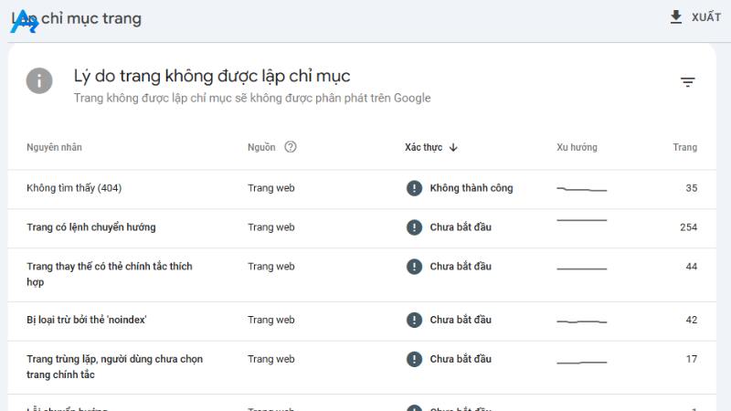Open Trang trùng lặp, người dùng chưa chọn row
The image size is (731, 411).
[362, 367]
